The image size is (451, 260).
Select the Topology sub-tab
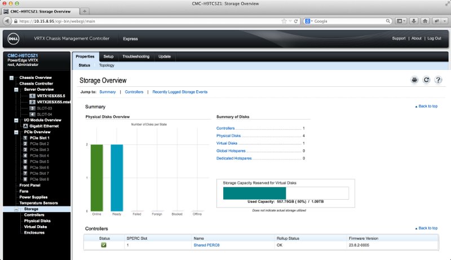tap(107, 65)
